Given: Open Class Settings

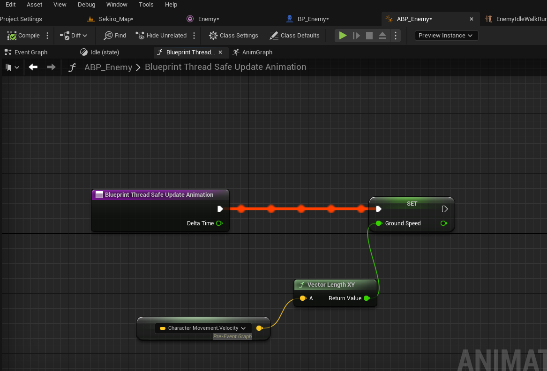Looking at the screenshot, I should click(233, 36).
